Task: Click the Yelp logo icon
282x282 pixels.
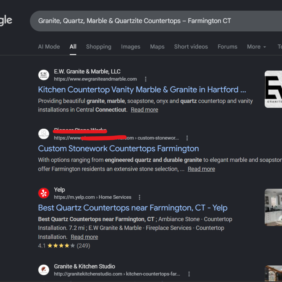Action: (44, 193)
